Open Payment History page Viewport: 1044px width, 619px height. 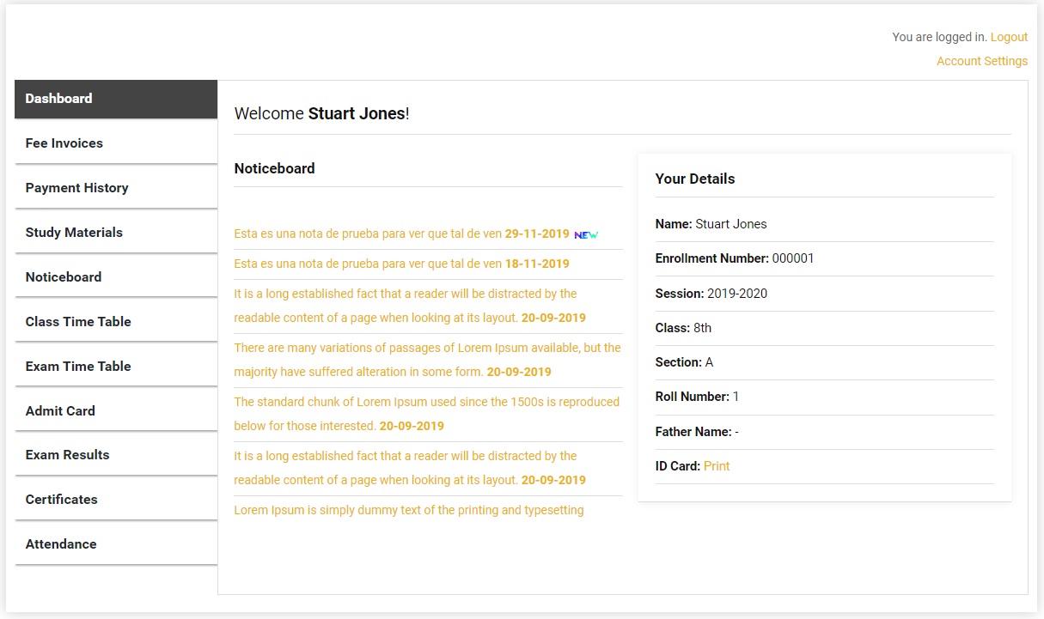pyautogui.click(x=116, y=188)
